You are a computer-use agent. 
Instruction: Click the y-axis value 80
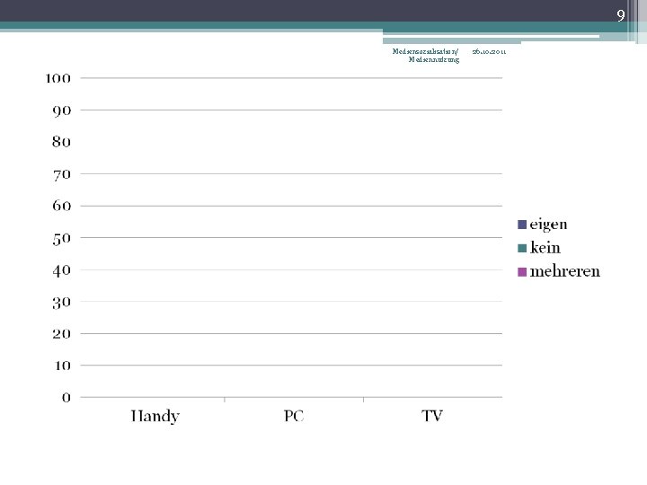click(61, 142)
